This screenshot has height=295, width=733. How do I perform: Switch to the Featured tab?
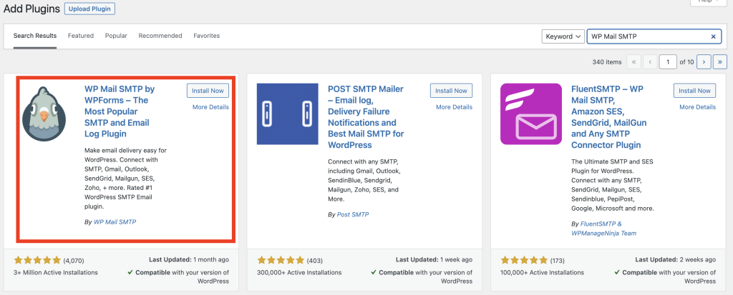[x=81, y=36]
